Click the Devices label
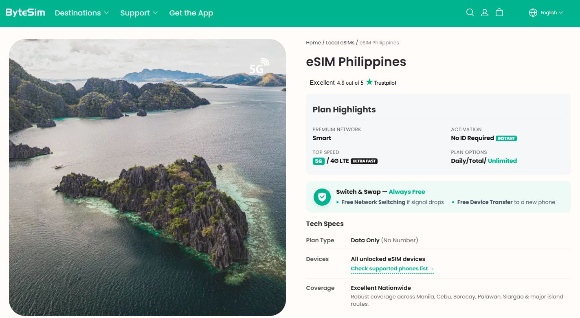 click(317, 259)
